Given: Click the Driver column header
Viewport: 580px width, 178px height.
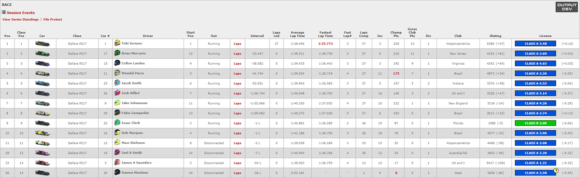Looking at the screenshot, I should point(148,36).
